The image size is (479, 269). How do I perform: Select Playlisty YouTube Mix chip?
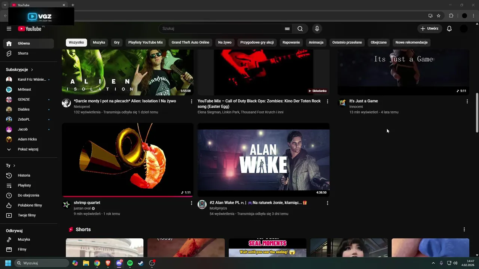(146, 43)
